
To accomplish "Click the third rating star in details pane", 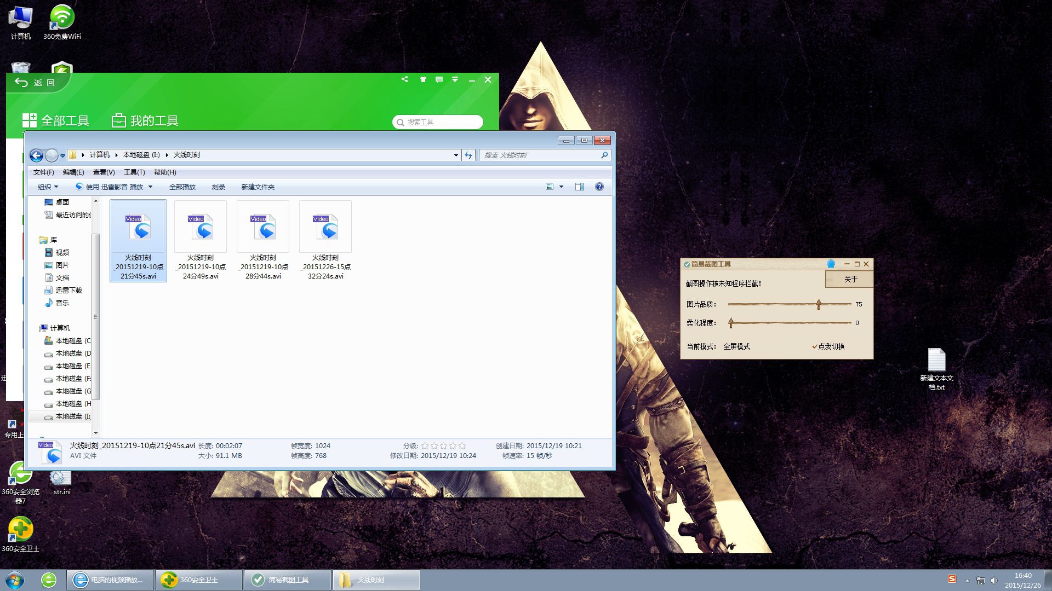I will click(443, 446).
